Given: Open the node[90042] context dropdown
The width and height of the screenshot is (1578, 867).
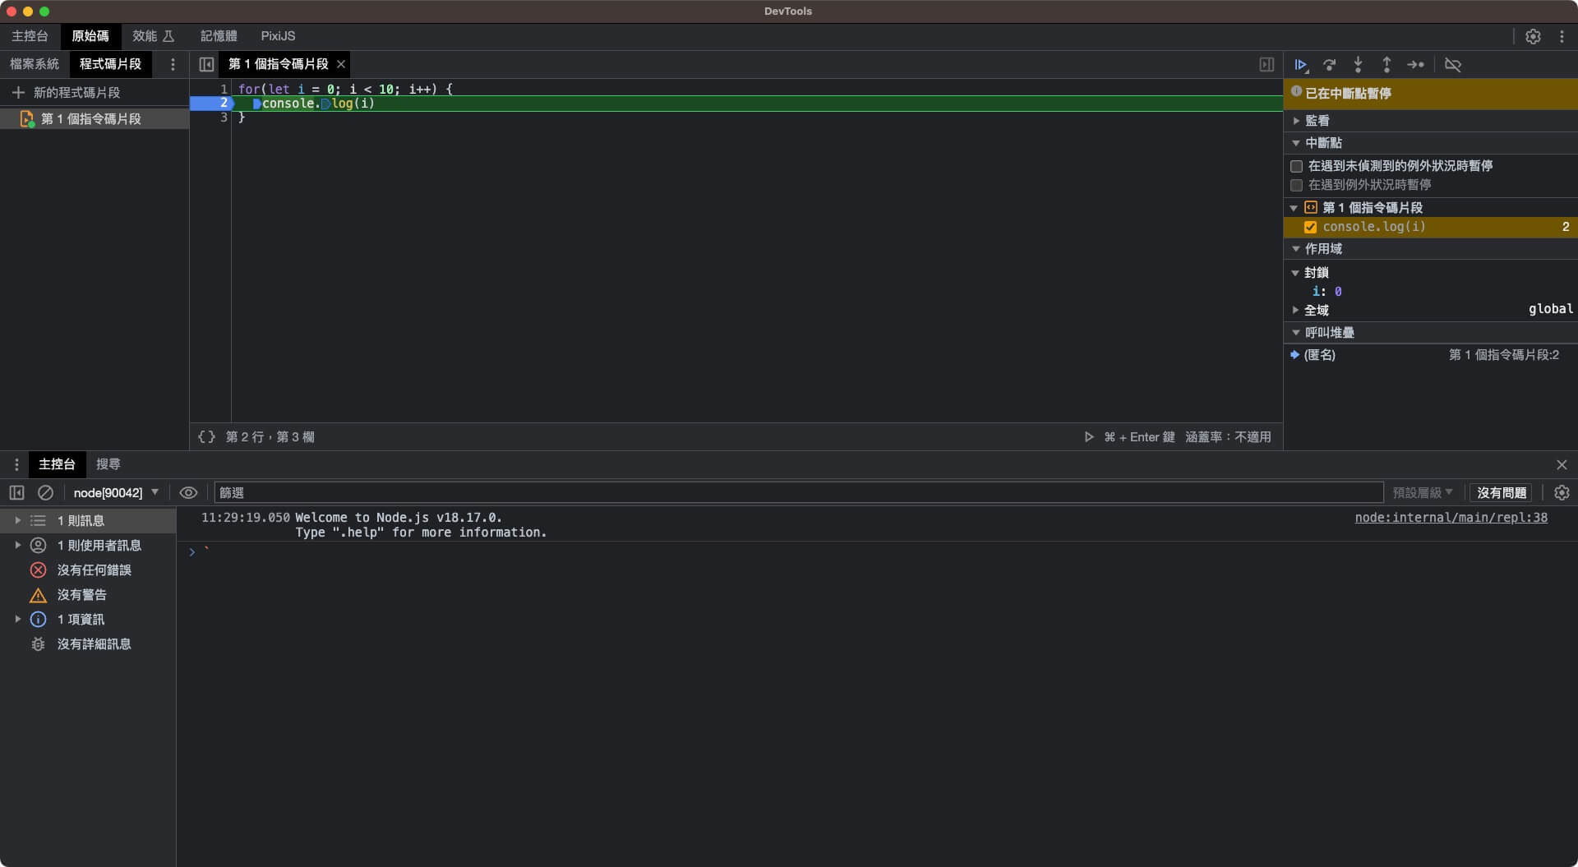Looking at the screenshot, I should coord(116,492).
